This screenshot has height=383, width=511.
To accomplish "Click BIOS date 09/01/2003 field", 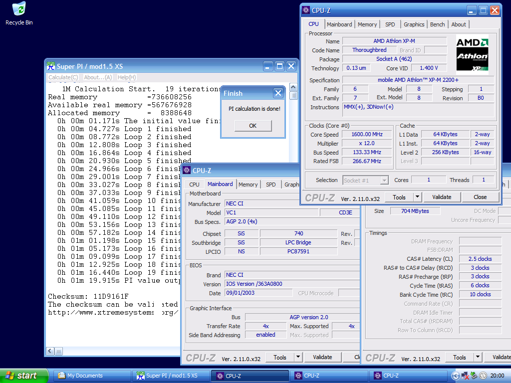I will point(259,293).
